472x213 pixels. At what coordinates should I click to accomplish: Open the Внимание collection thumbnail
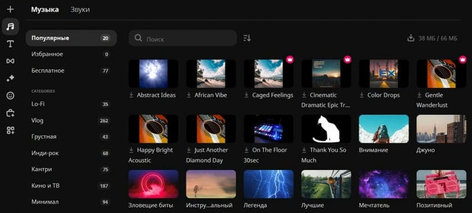[x=384, y=129]
